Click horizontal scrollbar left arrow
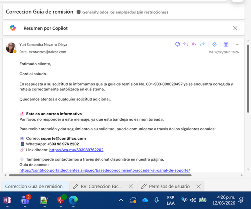This screenshot has height=209, width=251. pyautogui.click(x=5, y=175)
